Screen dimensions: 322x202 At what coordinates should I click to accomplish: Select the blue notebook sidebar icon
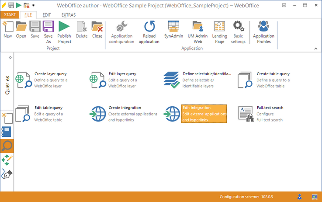[x=7, y=132]
